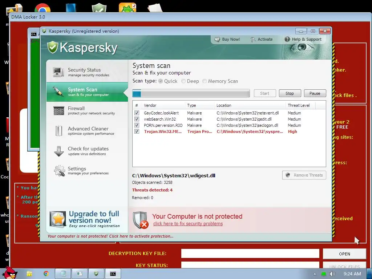372x279 pixels.
Task: Click DMA Locker key status field
Action: [250, 265]
